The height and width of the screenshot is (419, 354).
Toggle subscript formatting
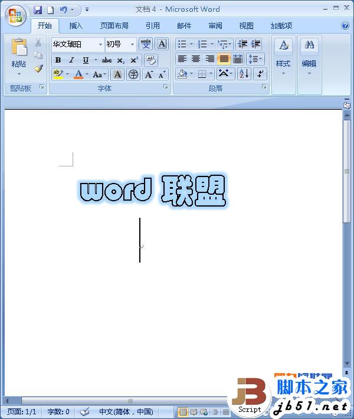pyautogui.click(x=121, y=61)
